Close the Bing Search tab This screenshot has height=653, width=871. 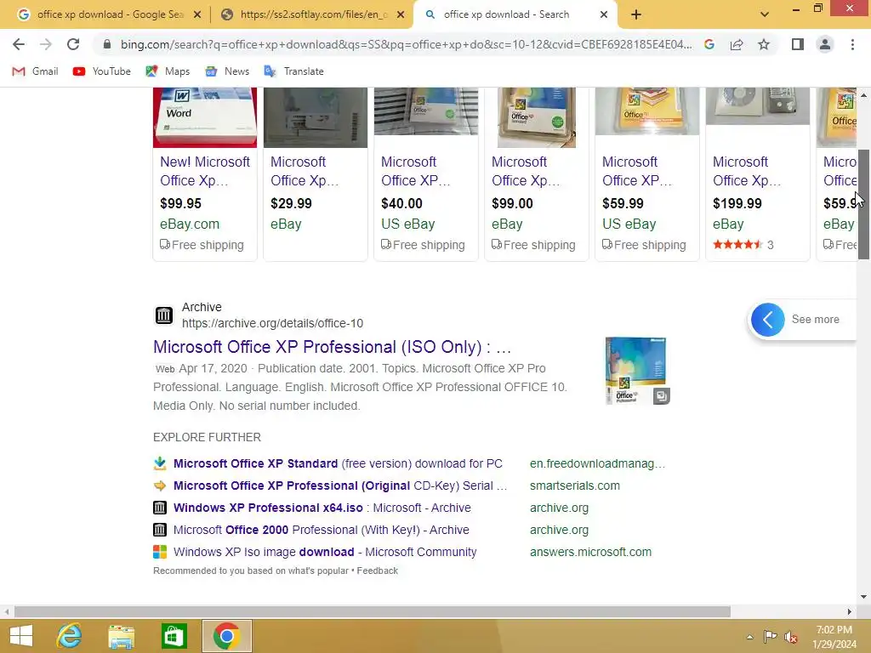(x=604, y=15)
